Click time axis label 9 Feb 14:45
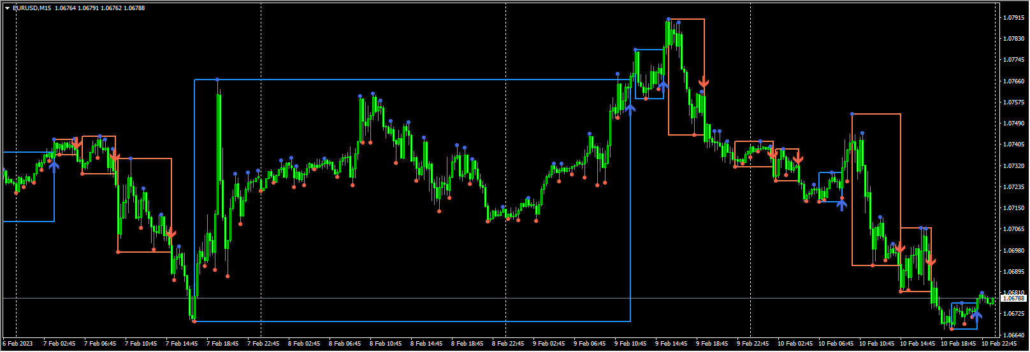This screenshot has height=352, width=1030. click(671, 344)
